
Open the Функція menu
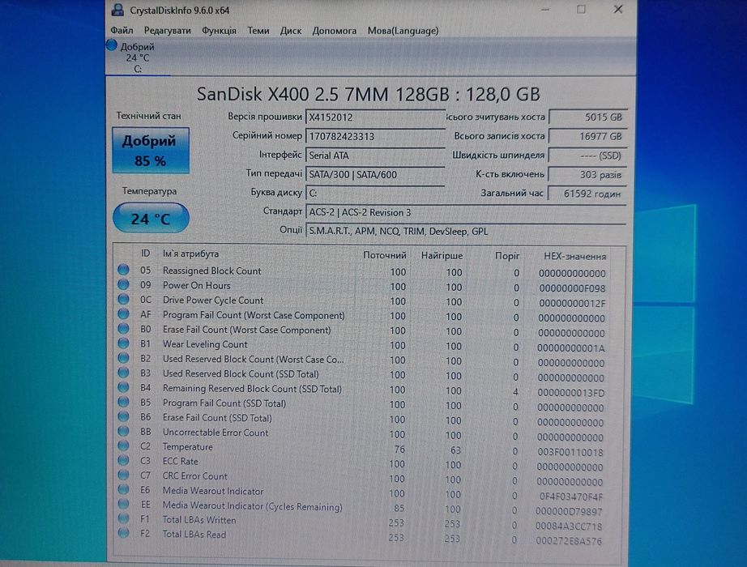(219, 31)
